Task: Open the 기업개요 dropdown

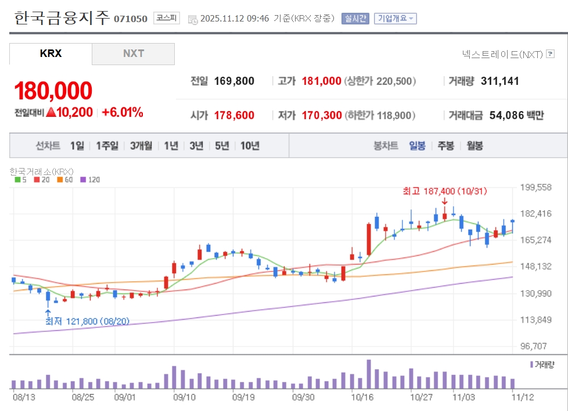Action: pos(396,19)
